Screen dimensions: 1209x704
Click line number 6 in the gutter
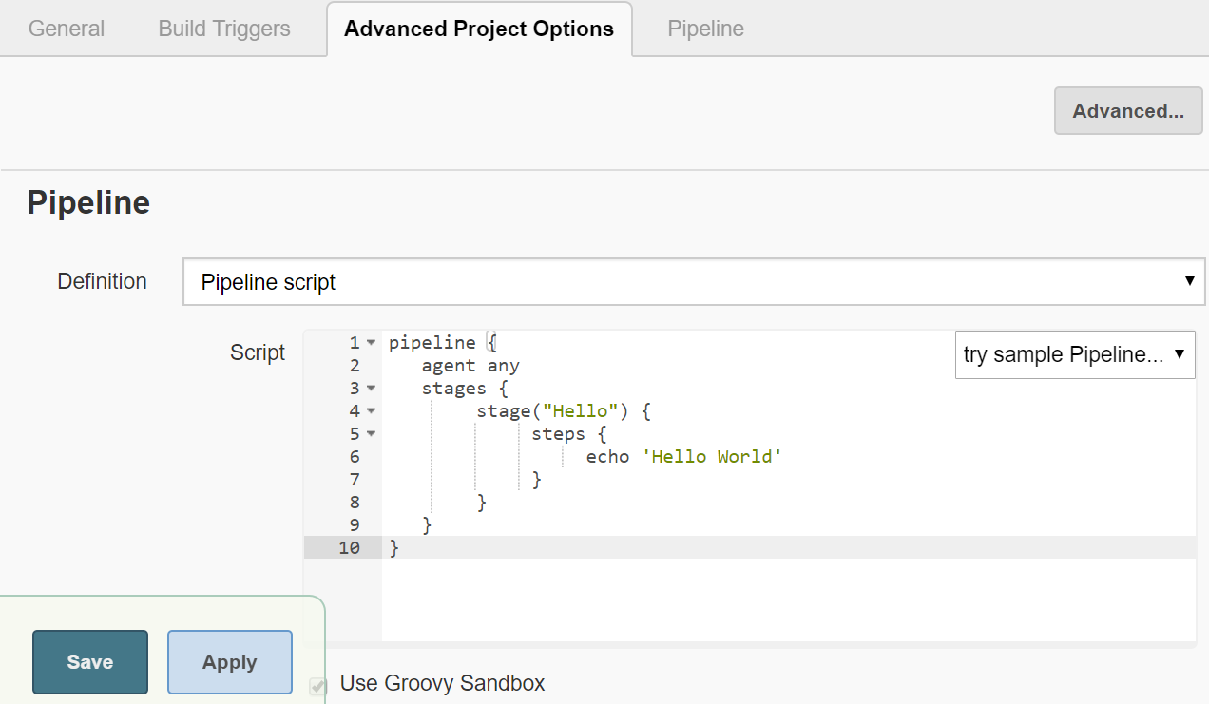tap(355, 457)
